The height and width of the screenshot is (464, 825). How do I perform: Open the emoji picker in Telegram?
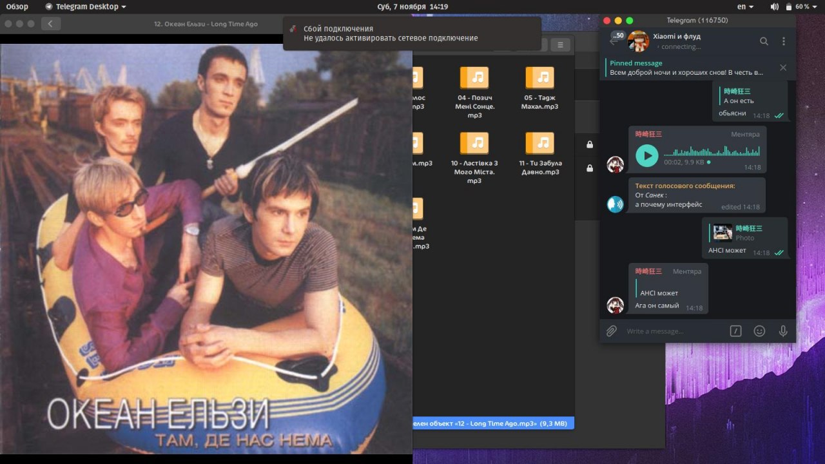759,331
